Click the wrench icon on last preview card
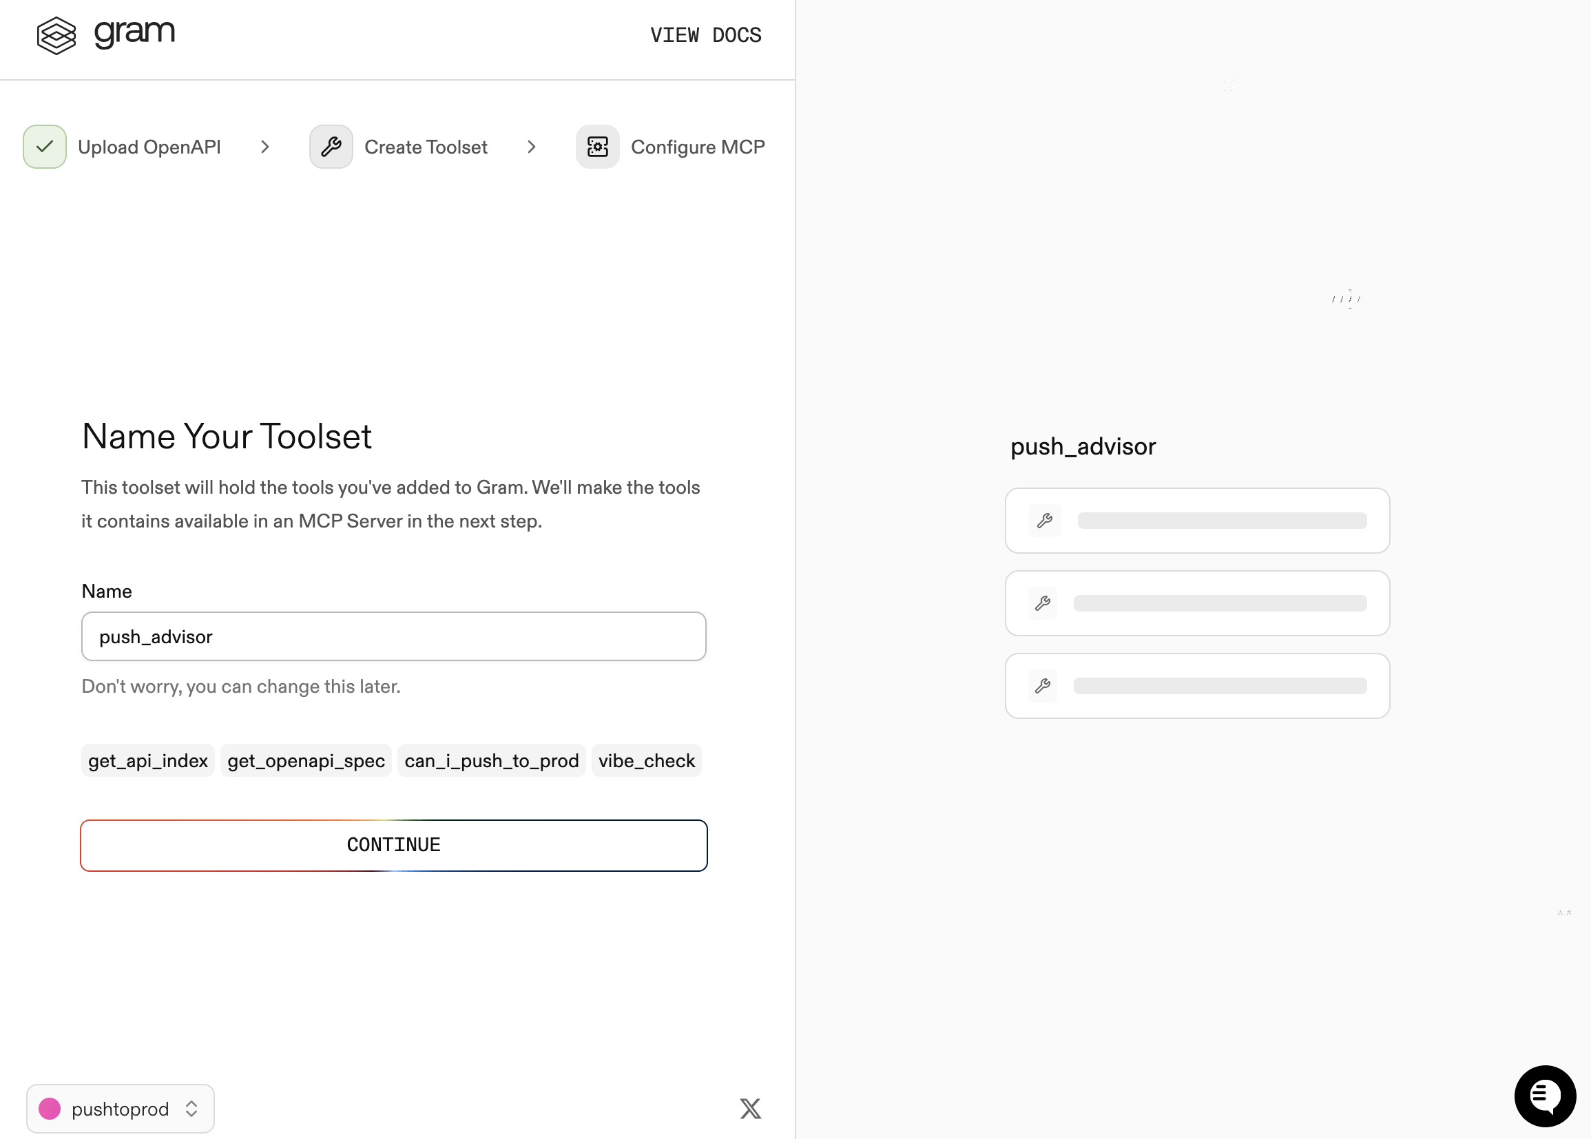 [x=1043, y=686]
